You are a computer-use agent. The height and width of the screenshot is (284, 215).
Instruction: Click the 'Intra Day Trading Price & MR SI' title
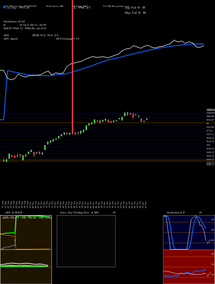[x=88, y=213]
